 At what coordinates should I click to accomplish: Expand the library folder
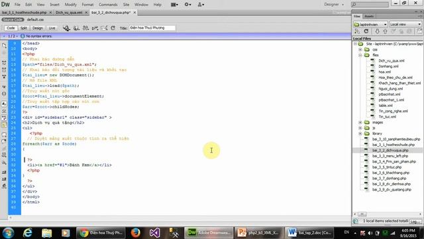(360, 133)
